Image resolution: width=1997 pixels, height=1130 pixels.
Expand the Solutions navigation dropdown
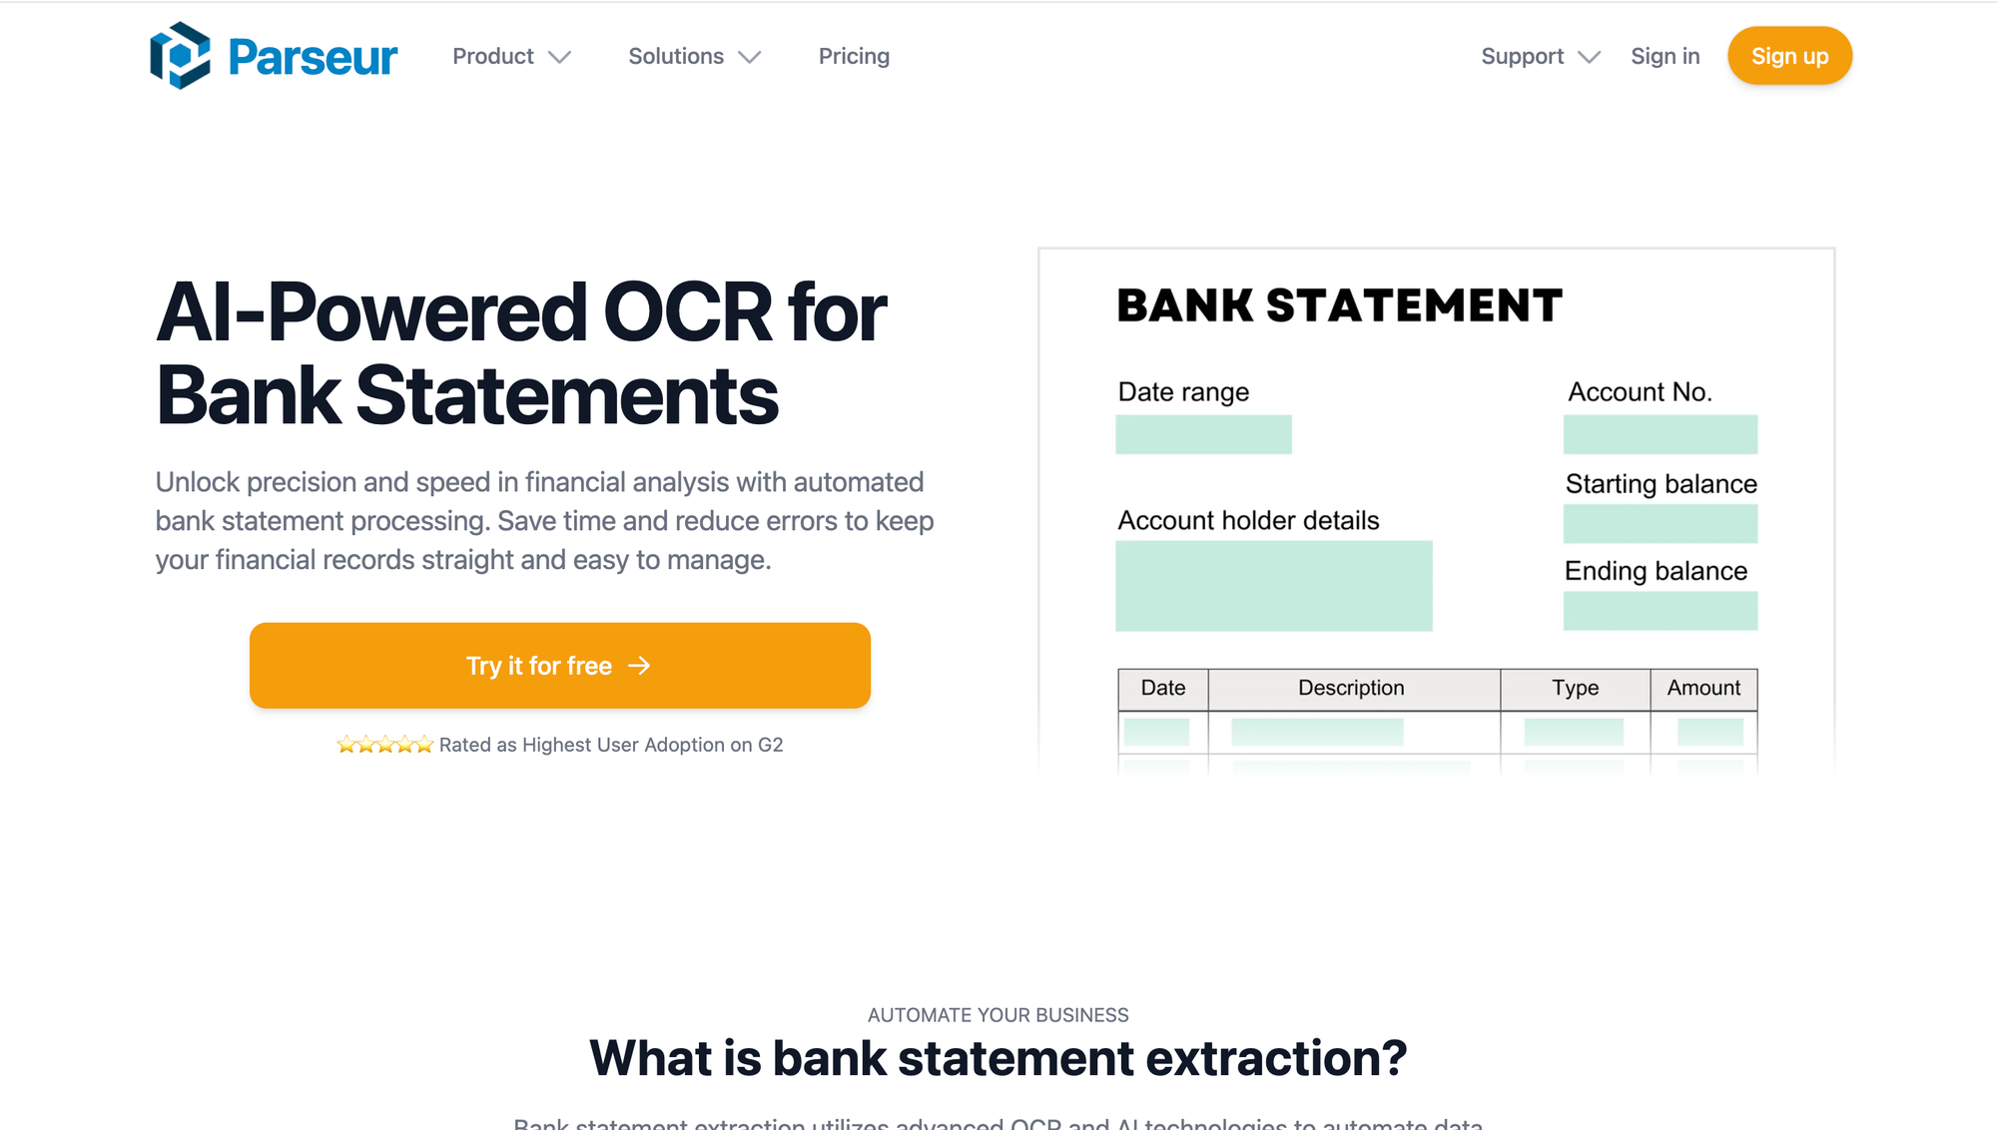coord(675,56)
